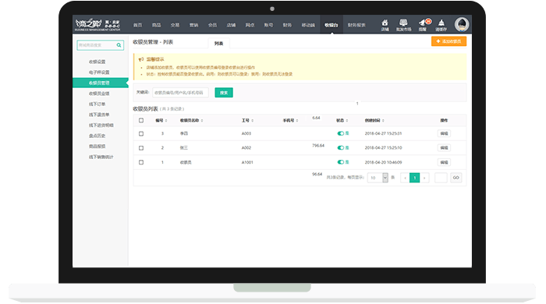The height and width of the screenshot is (304, 546).
Task: Open 收银员业绩 in the sidebar
Action: [x=99, y=94]
